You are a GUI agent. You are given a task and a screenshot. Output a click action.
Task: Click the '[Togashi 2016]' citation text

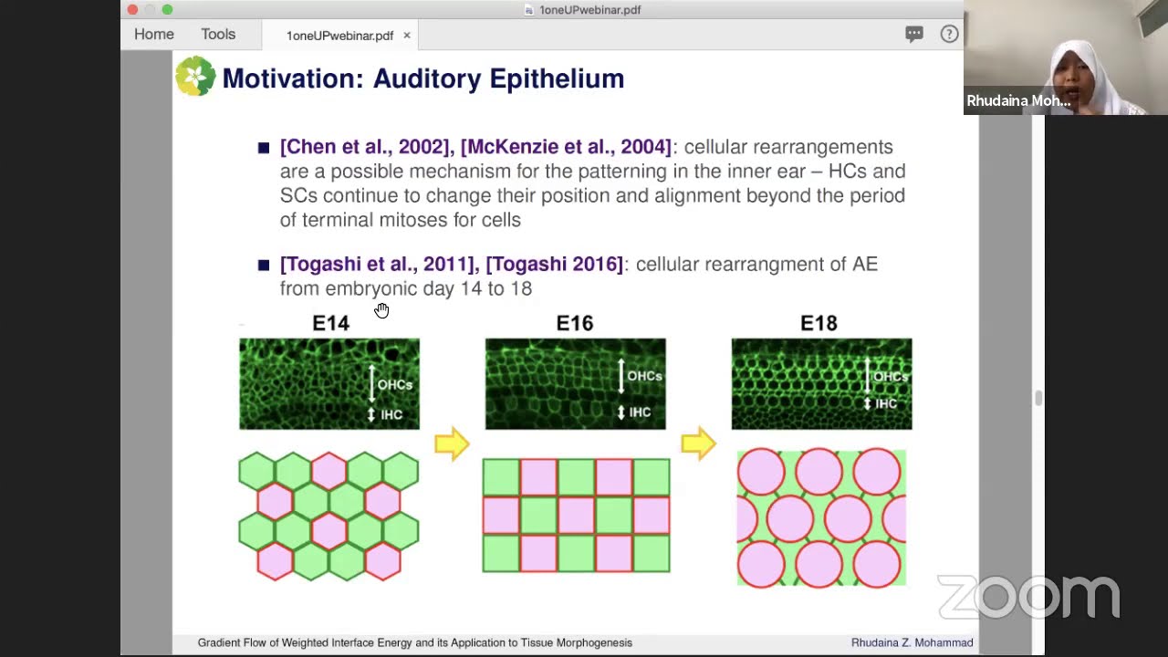pyautogui.click(x=555, y=264)
